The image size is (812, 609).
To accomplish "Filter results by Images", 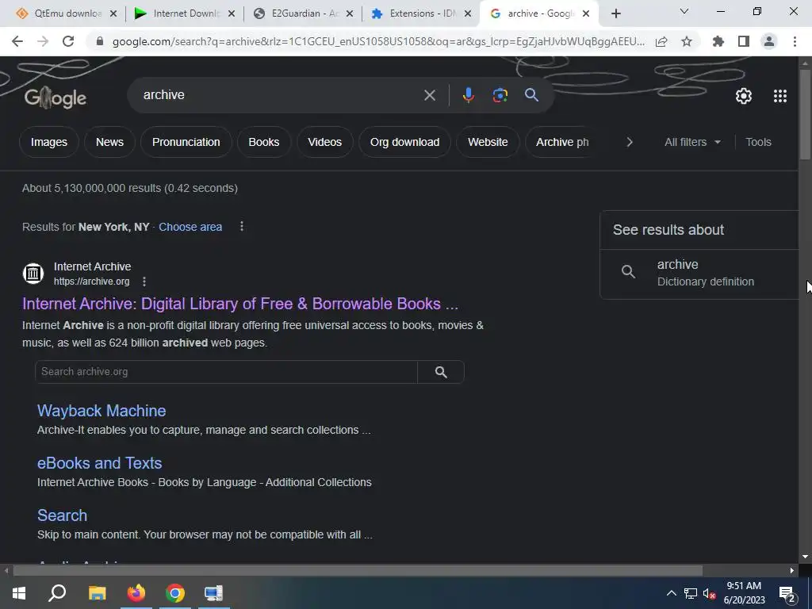I will click(49, 142).
